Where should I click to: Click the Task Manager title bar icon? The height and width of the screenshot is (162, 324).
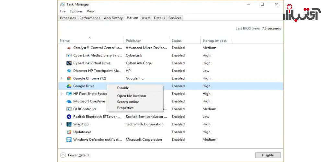pyautogui.click(x=63, y=4)
